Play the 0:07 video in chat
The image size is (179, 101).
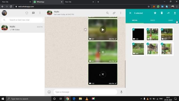(103, 30)
